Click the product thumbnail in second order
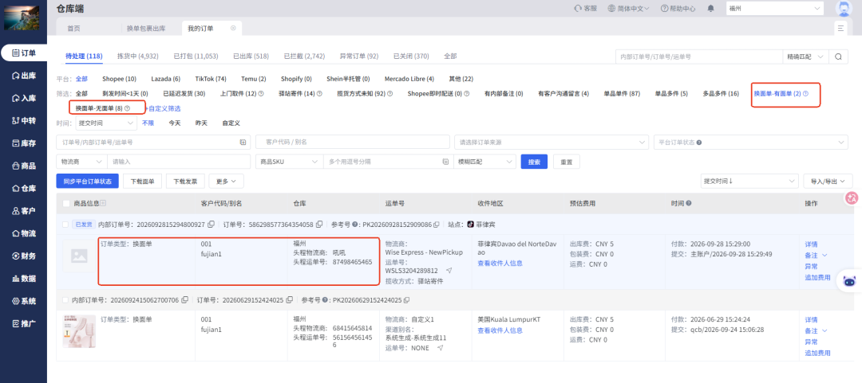This screenshot has width=862, height=383. point(79,331)
